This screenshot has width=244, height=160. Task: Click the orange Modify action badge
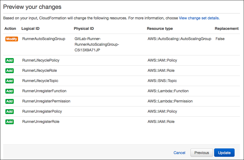click(x=12, y=39)
